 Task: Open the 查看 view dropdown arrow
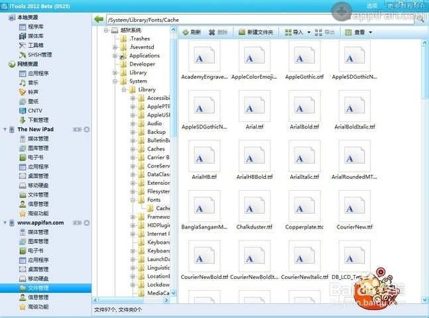(371, 32)
